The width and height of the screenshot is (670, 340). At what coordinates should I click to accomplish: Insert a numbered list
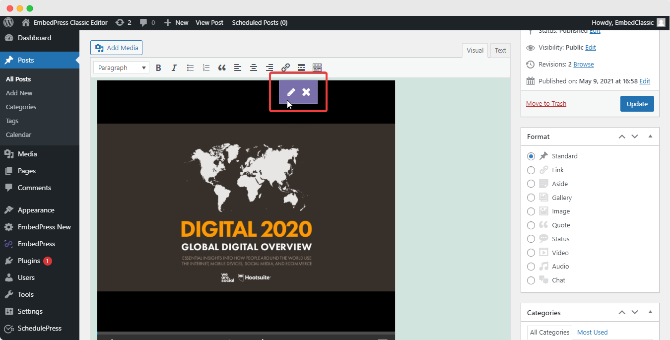tap(206, 68)
